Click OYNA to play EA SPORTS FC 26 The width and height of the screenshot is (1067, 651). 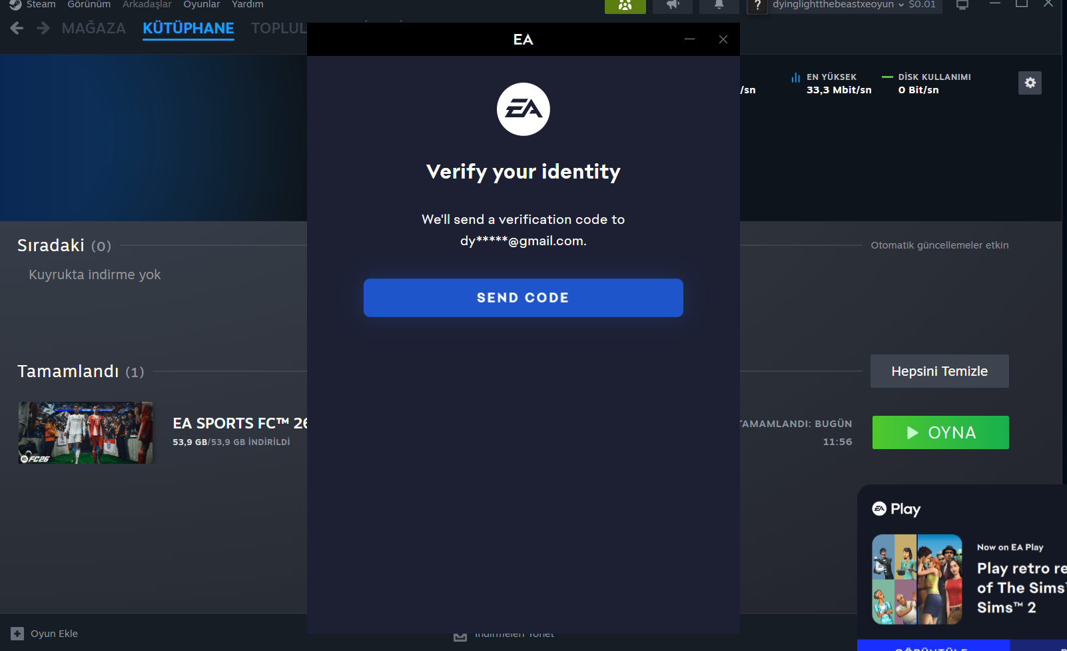pyautogui.click(x=940, y=432)
